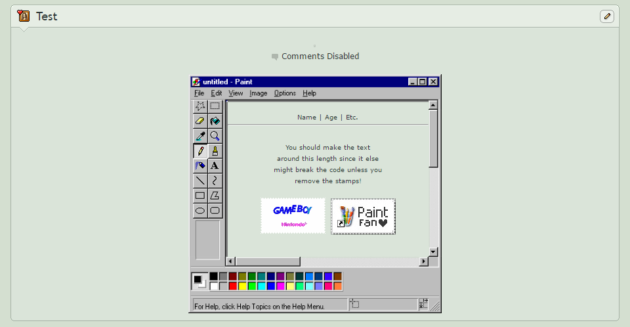The height and width of the screenshot is (327, 630).
Task: Click the vertical scrollbar thumb
Action: [433, 139]
